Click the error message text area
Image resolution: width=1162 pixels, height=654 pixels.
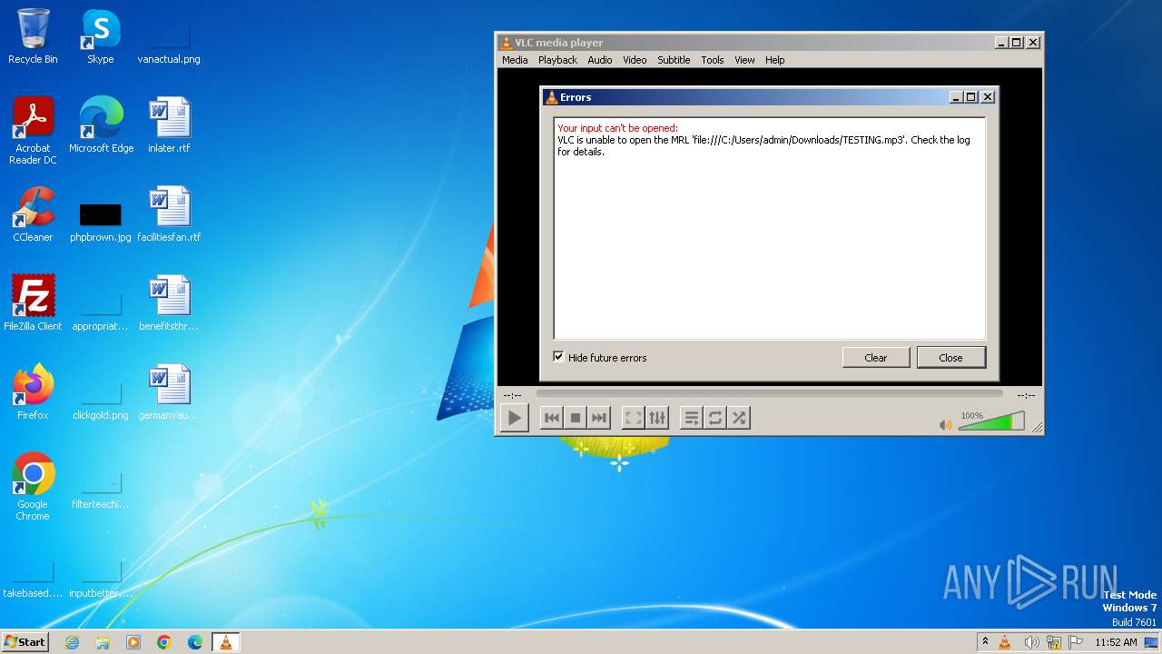pos(769,228)
